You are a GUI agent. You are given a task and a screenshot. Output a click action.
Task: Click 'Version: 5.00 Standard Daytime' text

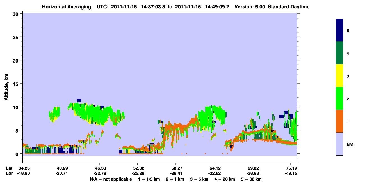[x=272, y=7]
